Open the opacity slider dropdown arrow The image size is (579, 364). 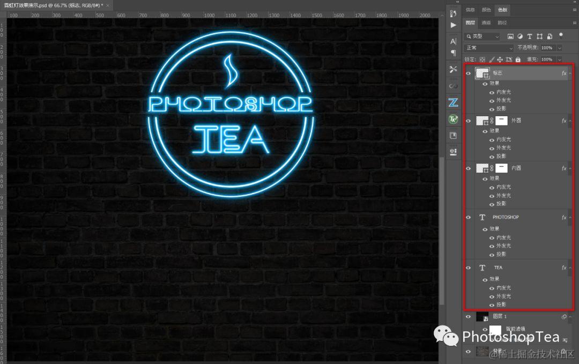(x=559, y=48)
